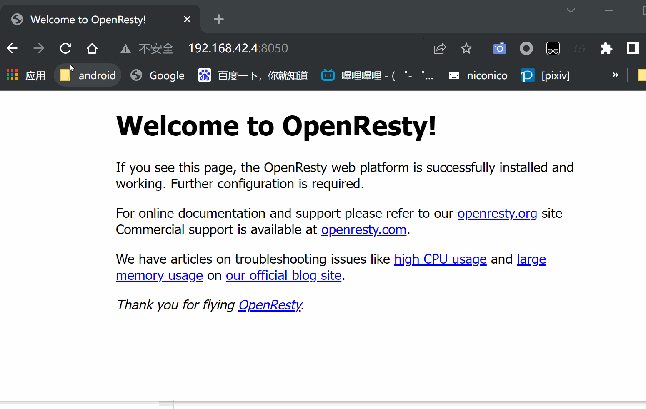Click the forward navigation arrow
The image size is (646, 409).
pos(39,48)
